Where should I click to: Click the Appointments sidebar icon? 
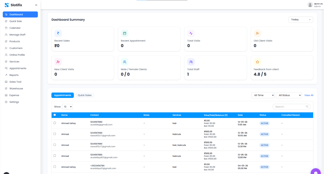pos(6,68)
